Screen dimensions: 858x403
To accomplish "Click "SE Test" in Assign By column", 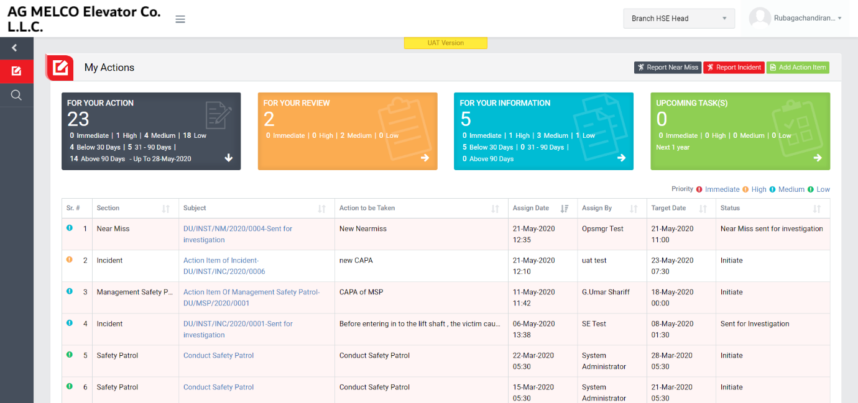I will [594, 324].
